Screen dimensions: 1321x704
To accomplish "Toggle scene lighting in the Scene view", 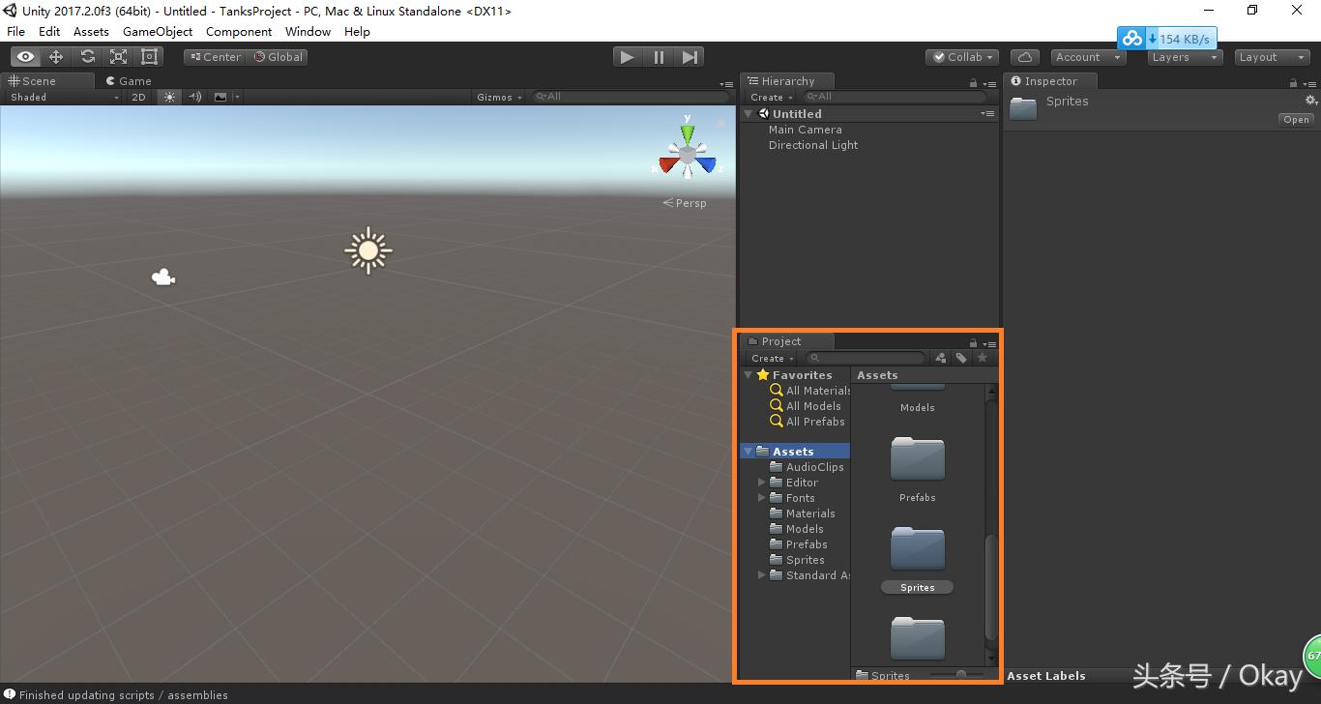I will click(x=170, y=97).
